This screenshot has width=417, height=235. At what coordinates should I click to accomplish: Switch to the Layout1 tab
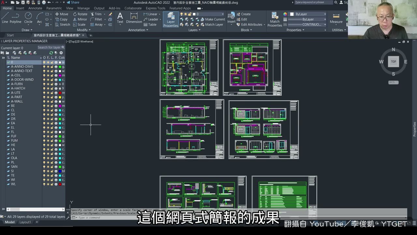(x=25, y=222)
